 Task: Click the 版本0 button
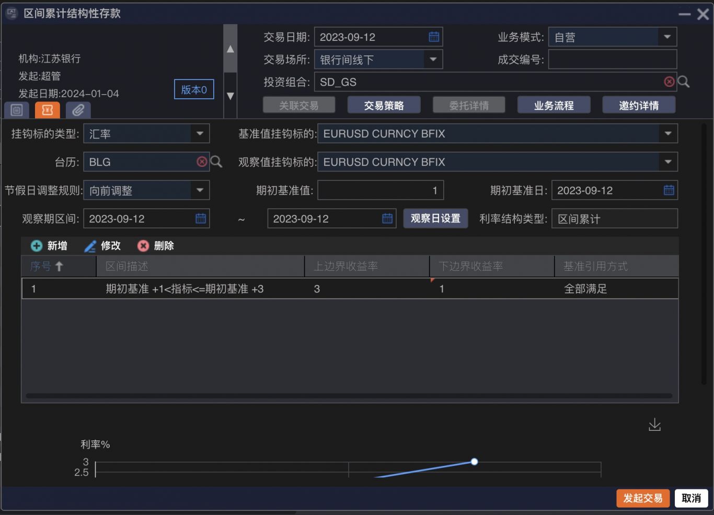tap(194, 89)
